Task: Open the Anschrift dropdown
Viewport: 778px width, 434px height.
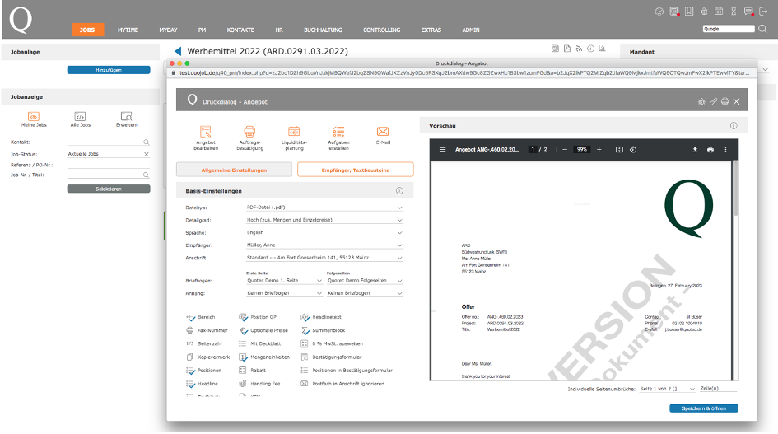Action: click(324, 258)
